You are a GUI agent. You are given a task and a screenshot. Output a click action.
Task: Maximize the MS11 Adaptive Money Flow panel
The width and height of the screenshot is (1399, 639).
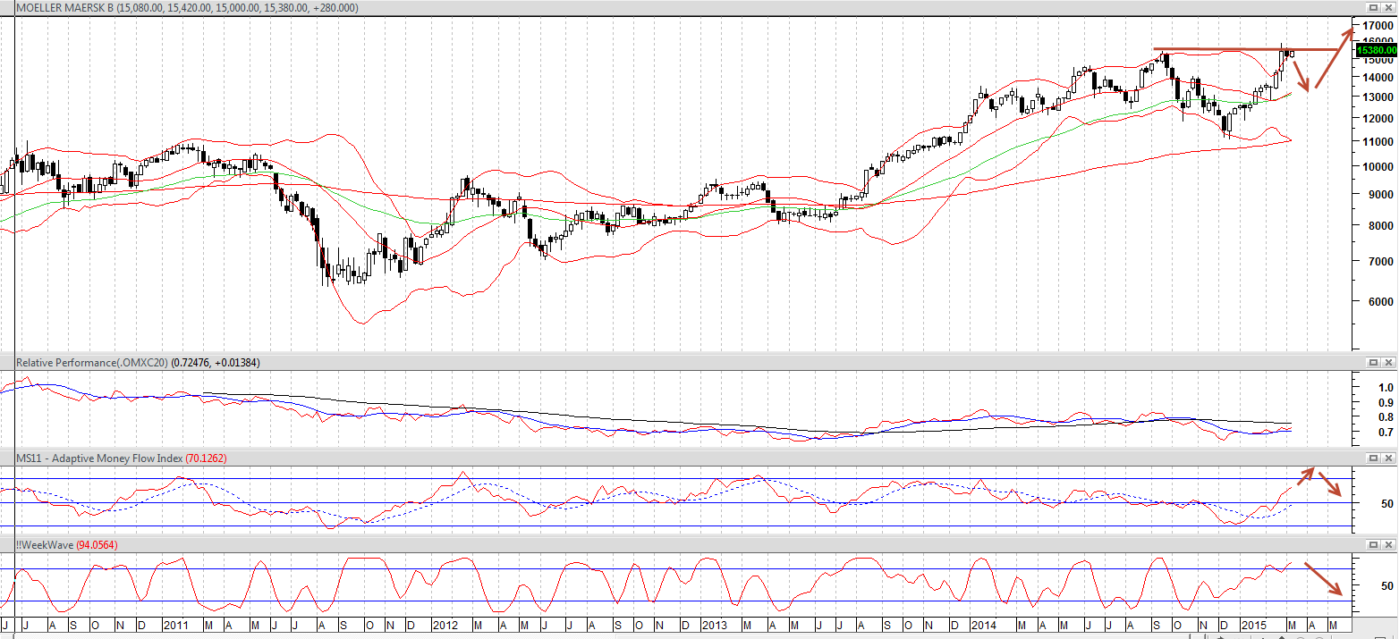tap(1373, 458)
